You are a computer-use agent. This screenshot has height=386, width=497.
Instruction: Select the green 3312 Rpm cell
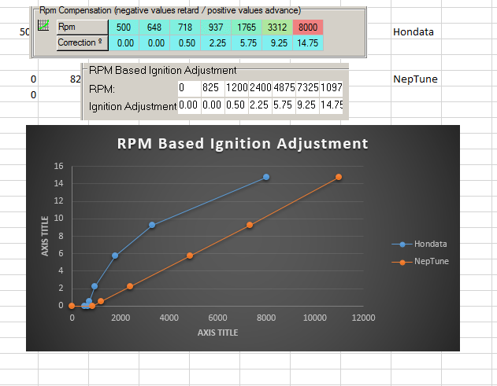[x=276, y=28]
